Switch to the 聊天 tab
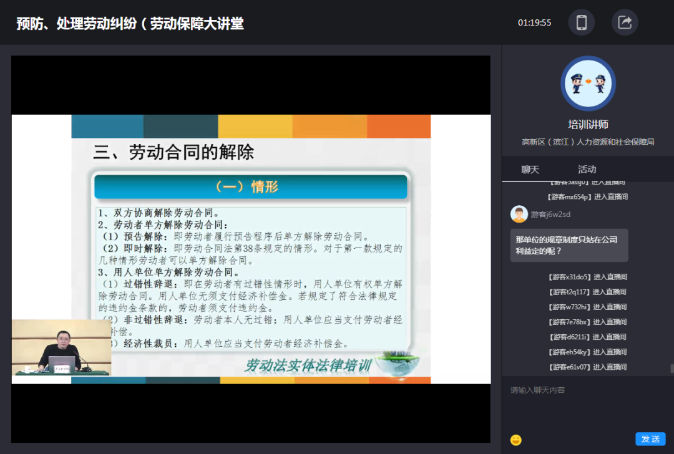 530,170
